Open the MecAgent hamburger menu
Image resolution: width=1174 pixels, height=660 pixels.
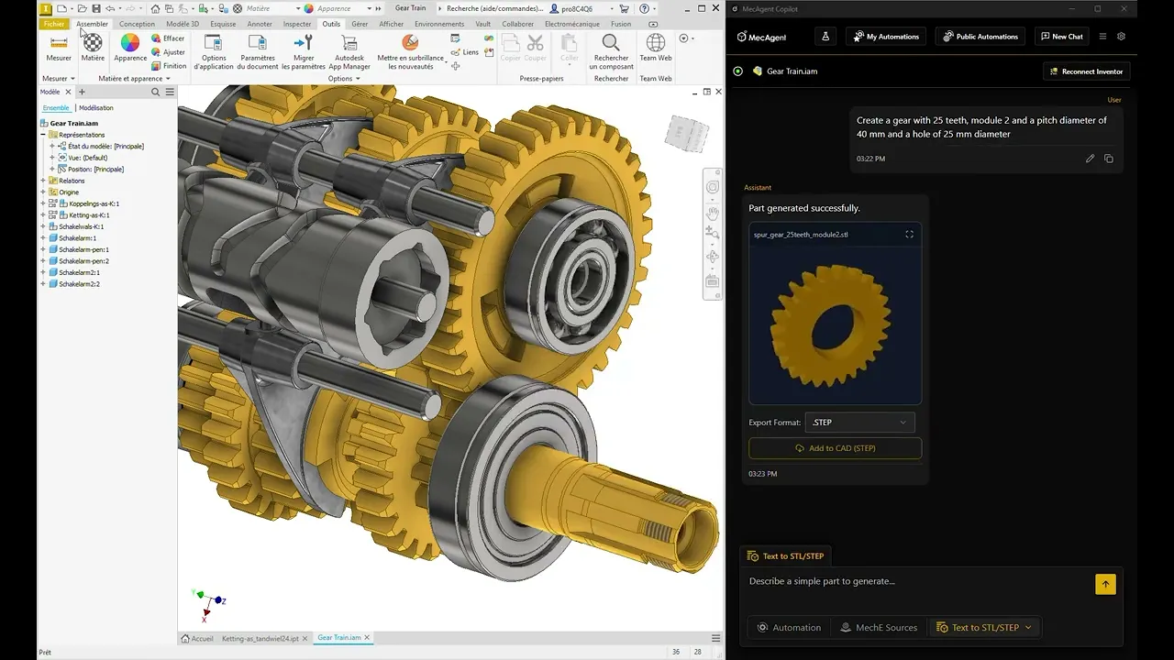[x=1102, y=37]
